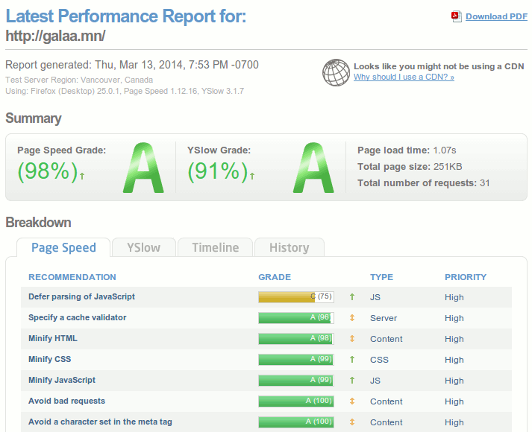Click the trend icon for Specify a cache validator
The width and height of the screenshot is (532, 432).
point(352,318)
